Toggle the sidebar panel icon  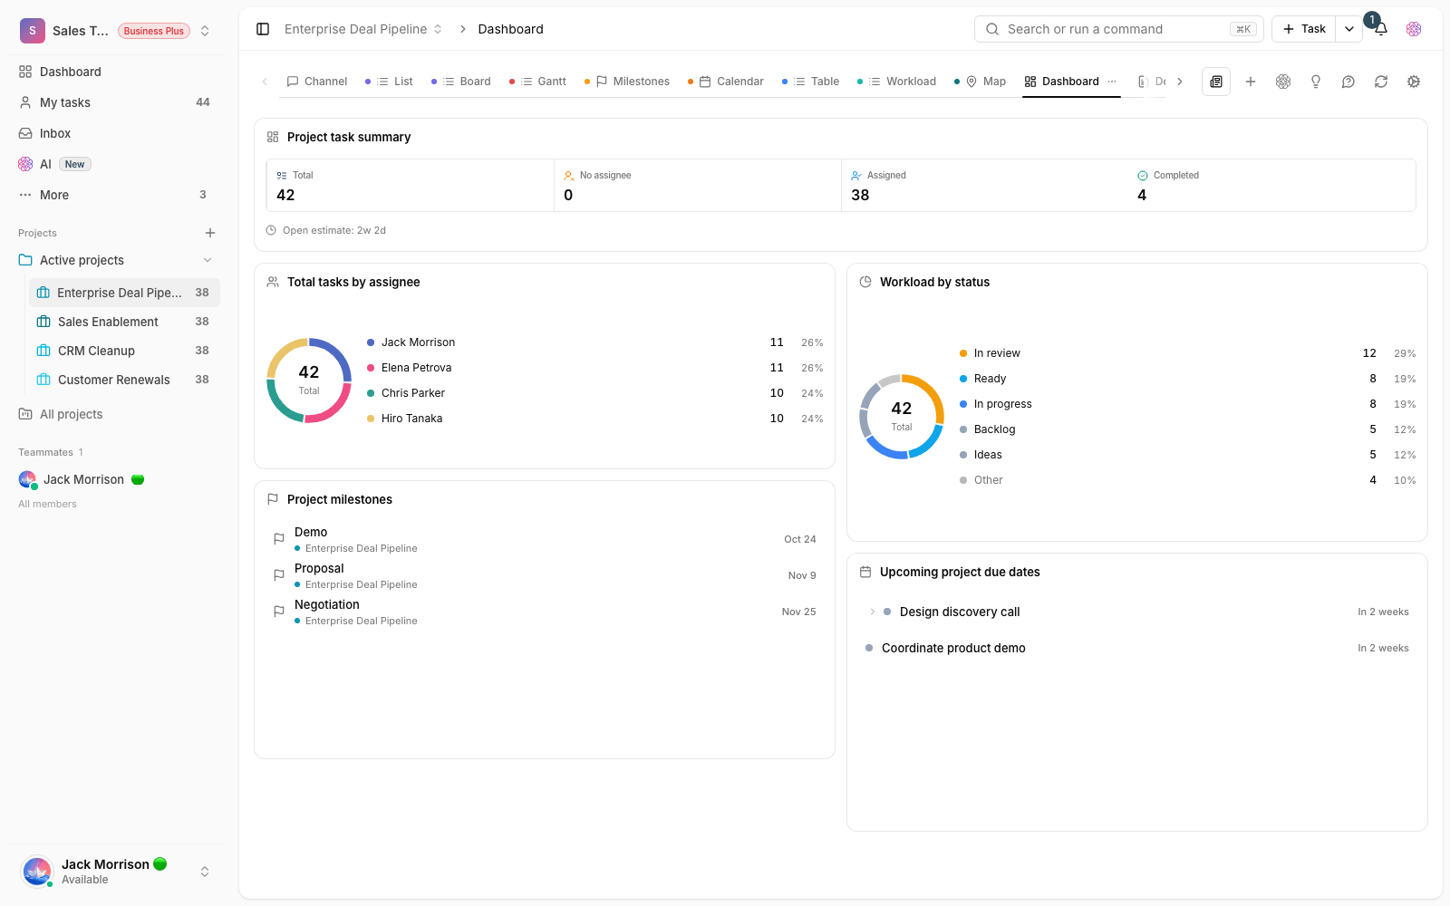point(263,29)
